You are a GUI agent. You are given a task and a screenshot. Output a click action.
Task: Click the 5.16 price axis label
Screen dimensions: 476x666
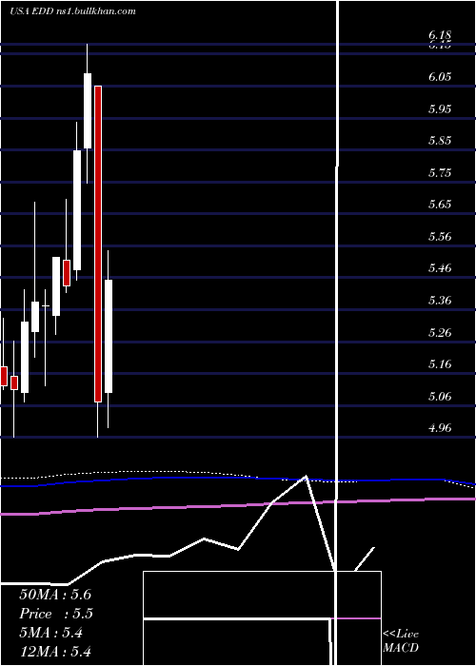(440, 364)
